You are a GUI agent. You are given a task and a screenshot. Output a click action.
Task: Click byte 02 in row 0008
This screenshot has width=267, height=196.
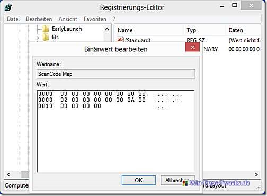click(64, 100)
